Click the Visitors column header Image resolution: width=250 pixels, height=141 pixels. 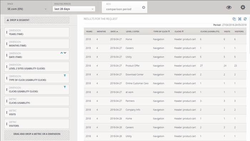pos(239,31)
